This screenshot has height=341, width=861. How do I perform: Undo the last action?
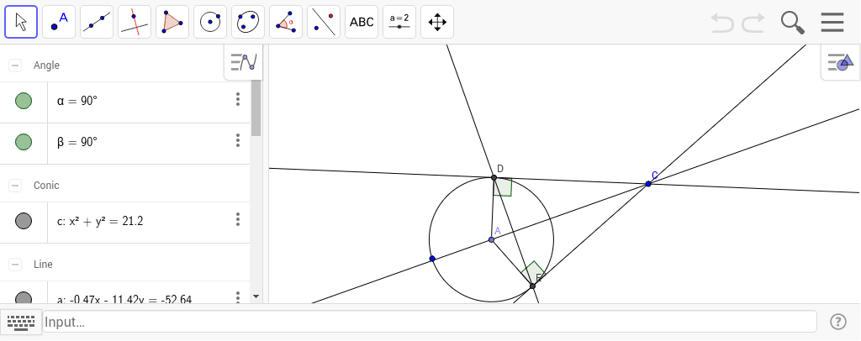coord(722,23)
